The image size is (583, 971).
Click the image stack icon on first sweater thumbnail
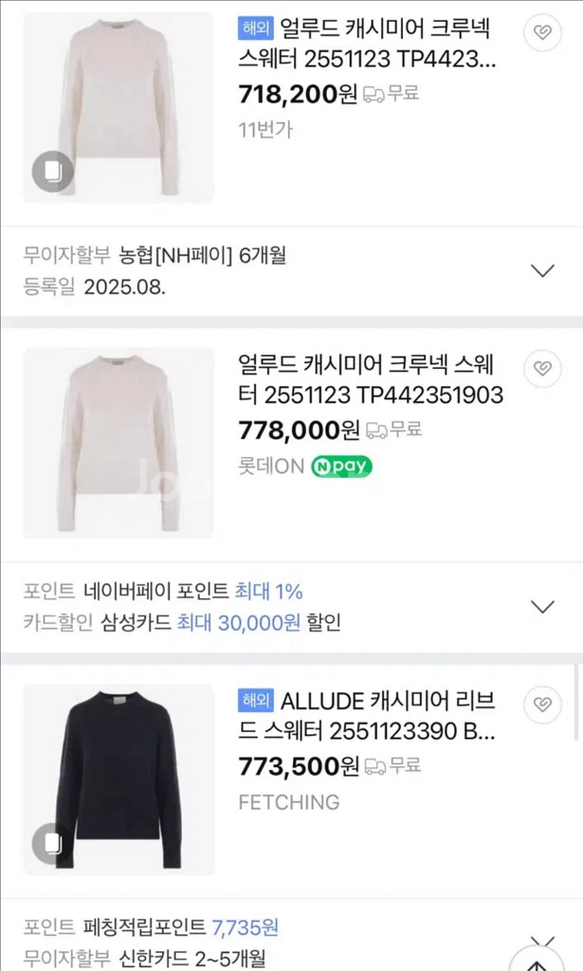coord(52,173)
